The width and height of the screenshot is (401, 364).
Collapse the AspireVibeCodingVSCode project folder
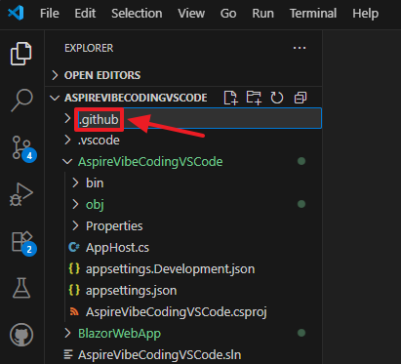(x=67, y=161)
